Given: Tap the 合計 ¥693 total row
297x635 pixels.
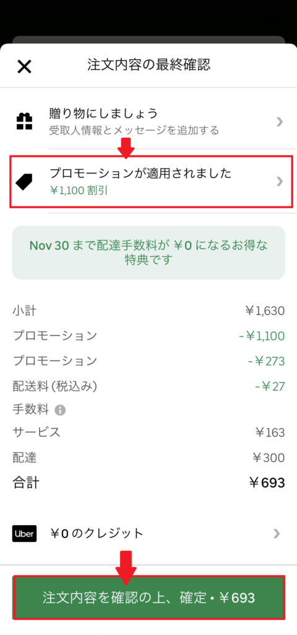Looking at the screenshot, I should coord(148,482).
